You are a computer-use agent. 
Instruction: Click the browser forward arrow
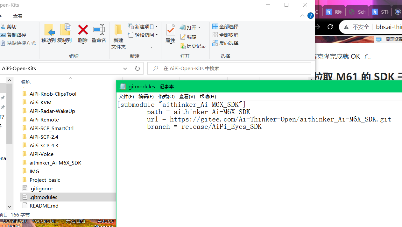tap(317, 27)
